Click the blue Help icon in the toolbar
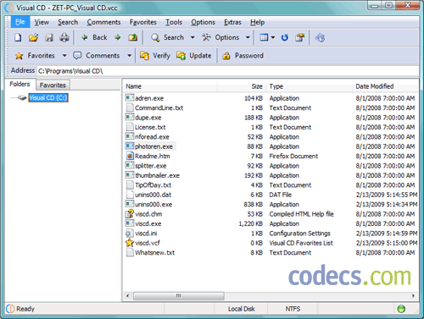 point(320,37)
